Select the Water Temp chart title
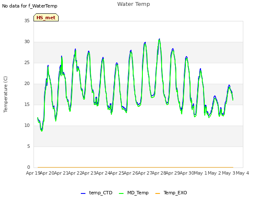Viewport: 268px width, 201px height. [x=134, y=4]
